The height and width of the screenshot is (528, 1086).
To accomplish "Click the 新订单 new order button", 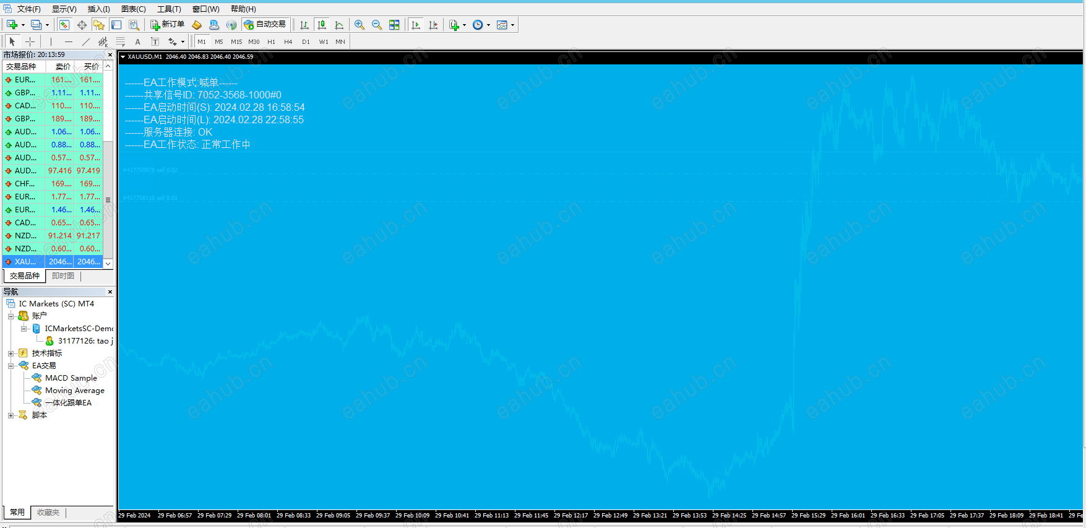I will [x=167, y=25].
